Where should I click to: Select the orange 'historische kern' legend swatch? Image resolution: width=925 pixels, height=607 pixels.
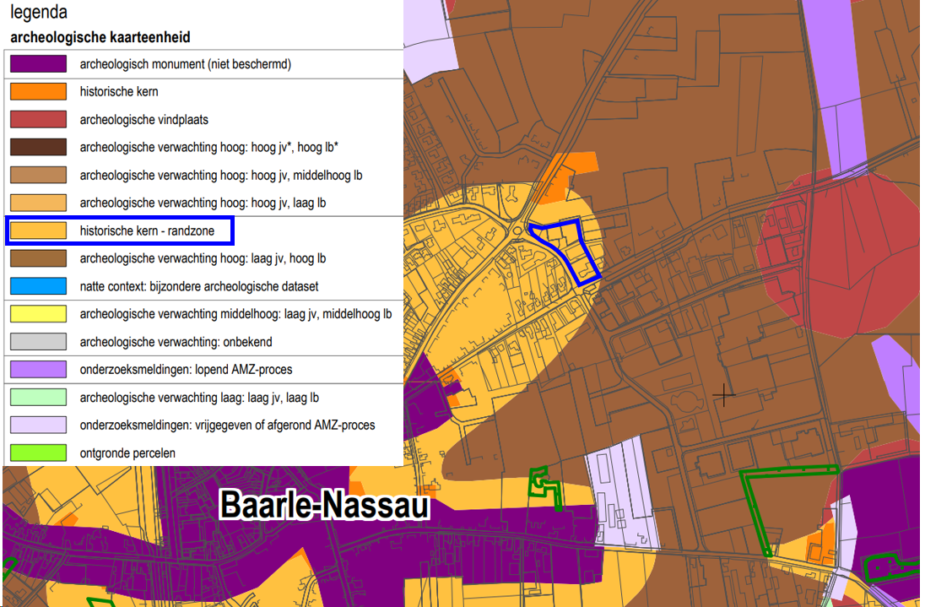[38, 91]
